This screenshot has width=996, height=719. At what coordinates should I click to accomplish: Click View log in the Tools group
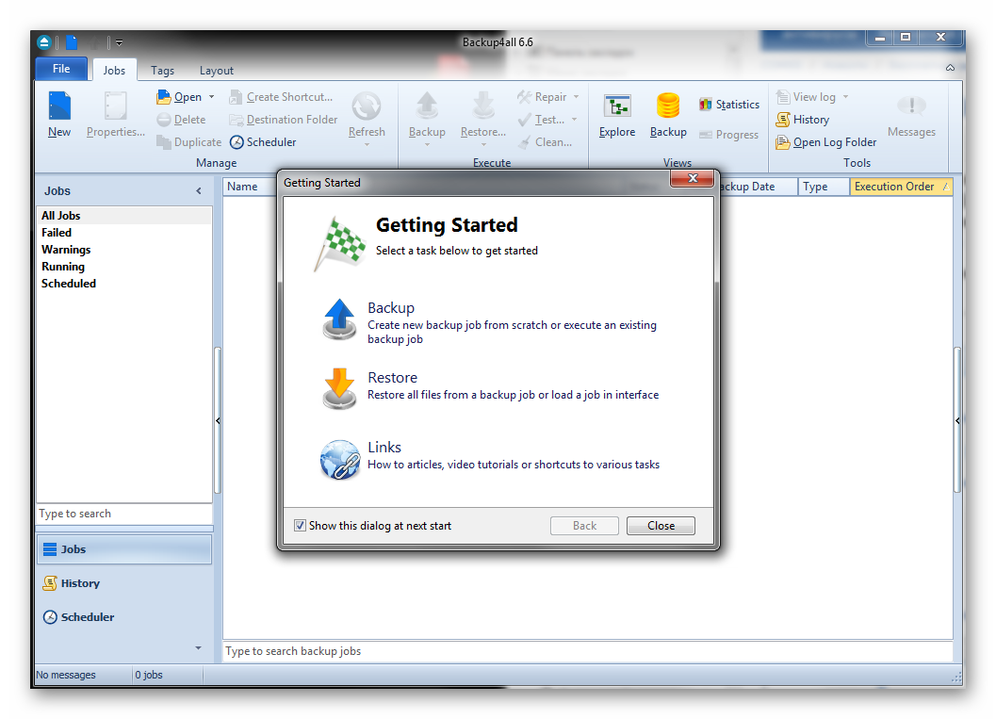[806, 96]
